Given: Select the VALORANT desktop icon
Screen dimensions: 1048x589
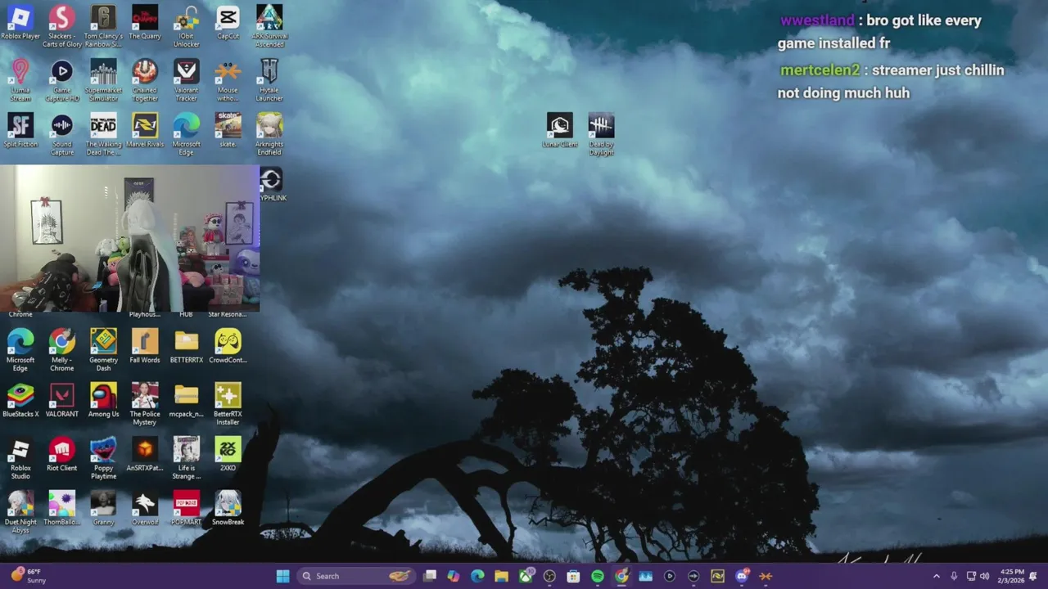Looking at the screenshot, I should [x=62, y=401].
